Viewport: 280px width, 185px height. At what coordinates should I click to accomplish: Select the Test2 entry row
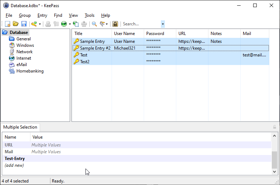point(171,62)
